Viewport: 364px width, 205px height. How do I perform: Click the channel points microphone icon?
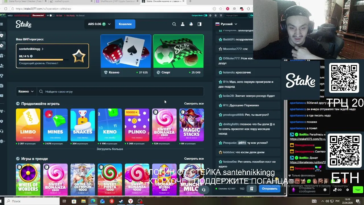(x=293, y=190)
